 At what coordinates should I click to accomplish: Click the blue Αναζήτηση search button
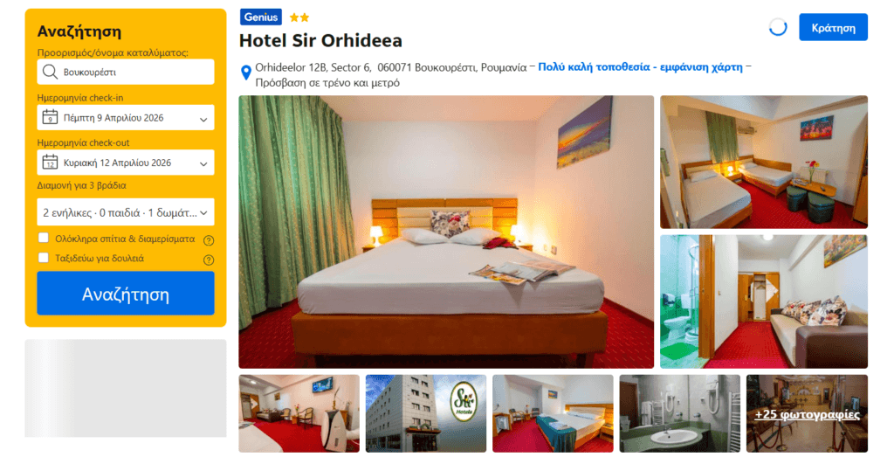[126, 294]
